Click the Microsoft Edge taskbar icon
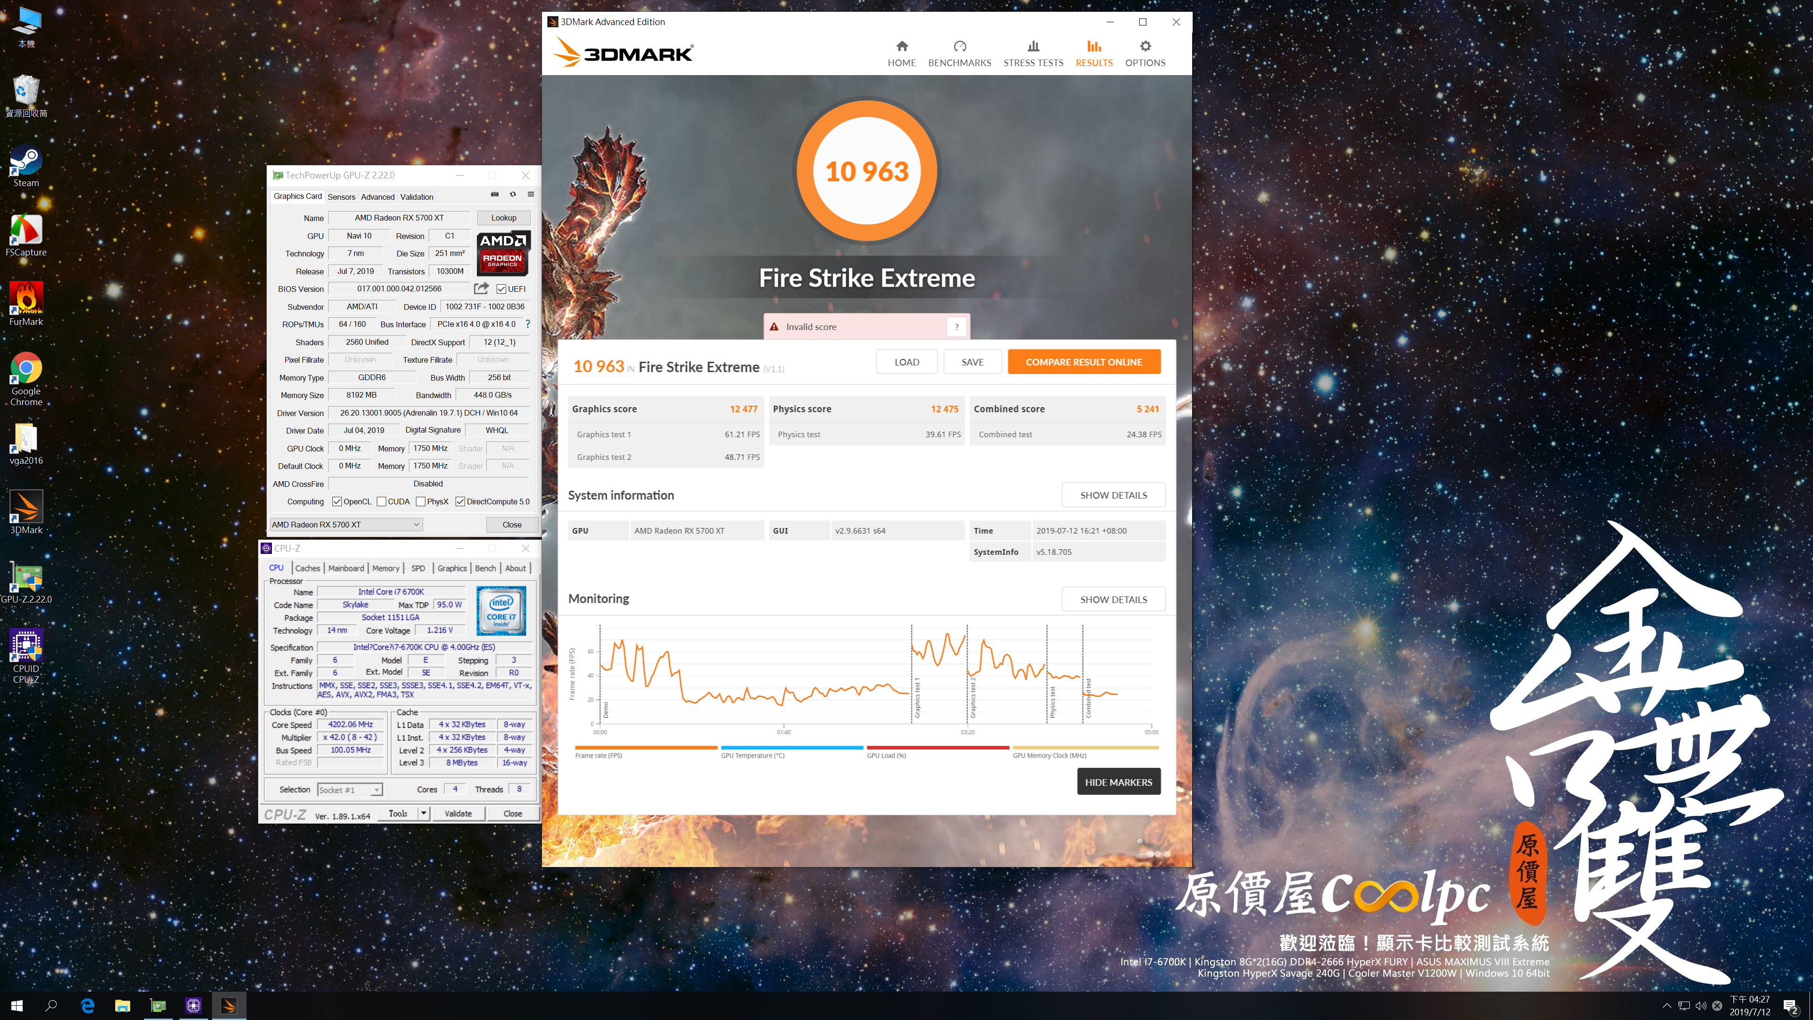 tap(87, 1005)
